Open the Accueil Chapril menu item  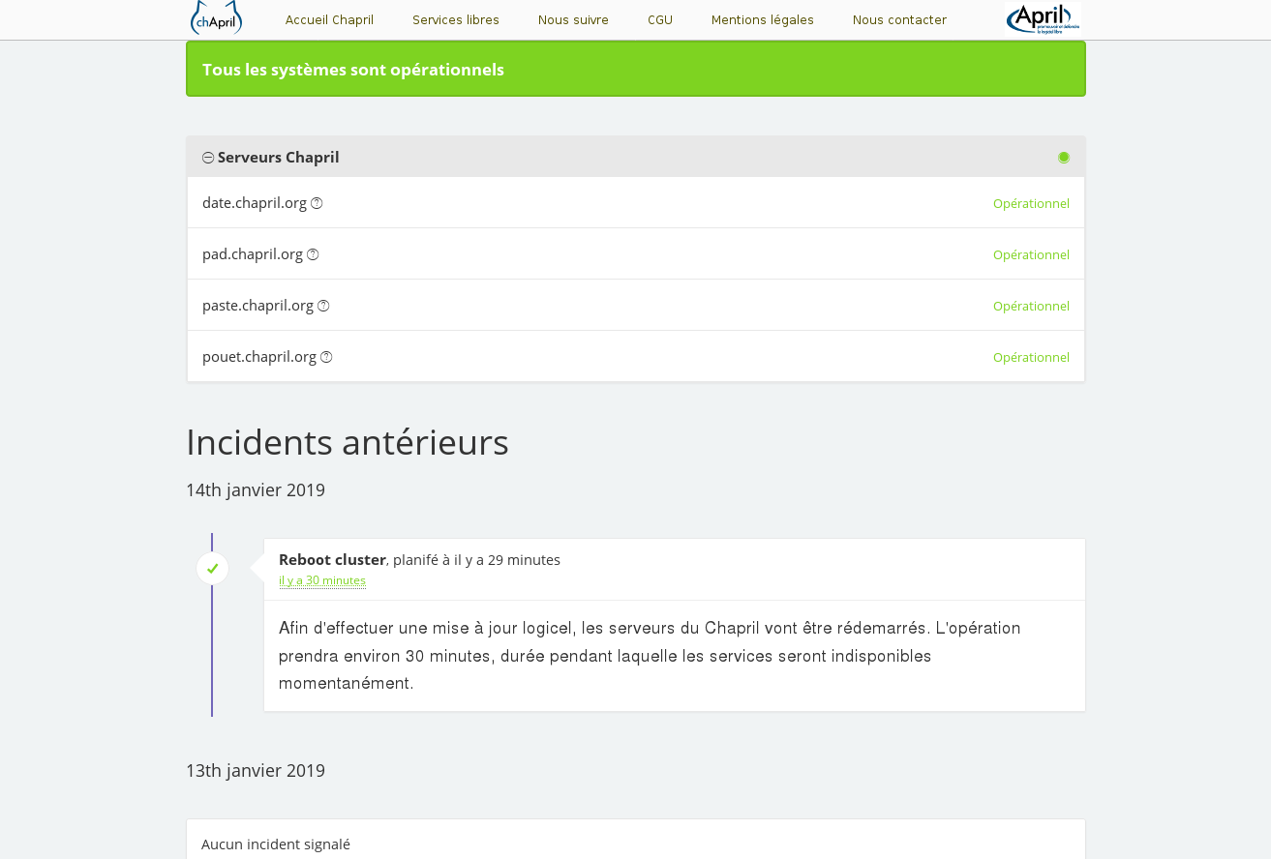tap(329, 20)
